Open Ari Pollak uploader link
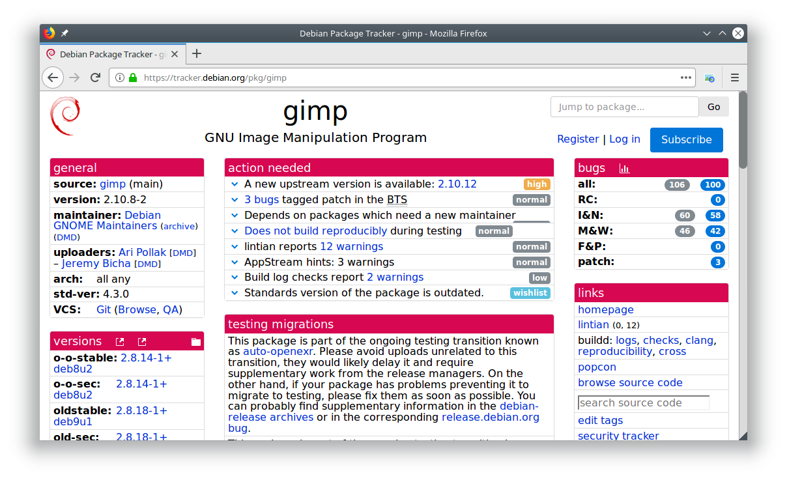This screenshot has width=787, height=480. 143,252
